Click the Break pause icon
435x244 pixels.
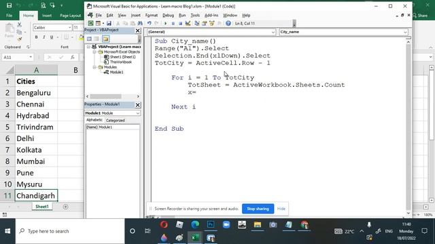(x=173, y=24)
